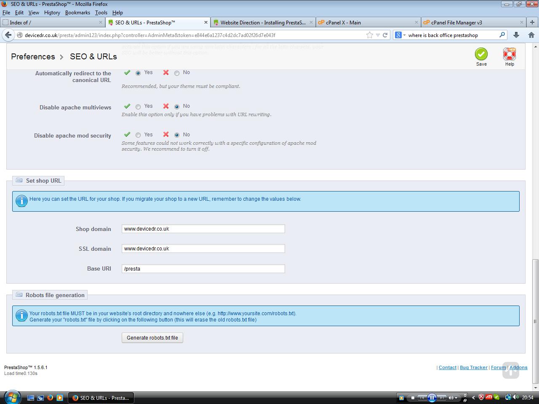Image resolution: width=539 pixels, height=404 pixels.
Task: Open the Addons footer link
Action: pyautogui.click(x=518, y=367)
